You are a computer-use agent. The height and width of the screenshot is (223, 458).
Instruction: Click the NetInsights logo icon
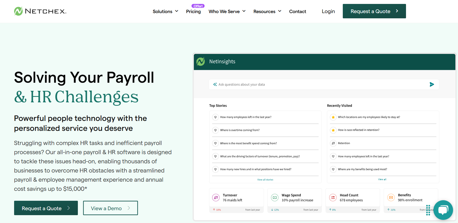pos(201,62)
